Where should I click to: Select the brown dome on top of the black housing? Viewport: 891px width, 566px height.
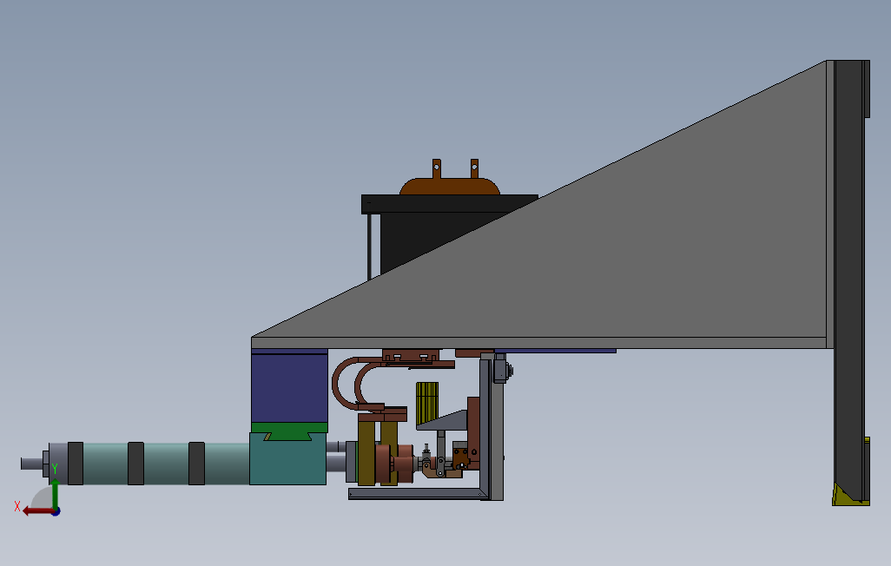(450, 186)
